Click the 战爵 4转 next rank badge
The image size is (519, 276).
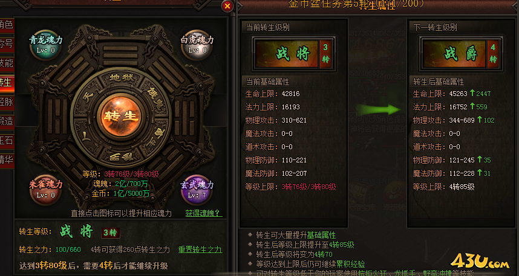tap(461, 54)
